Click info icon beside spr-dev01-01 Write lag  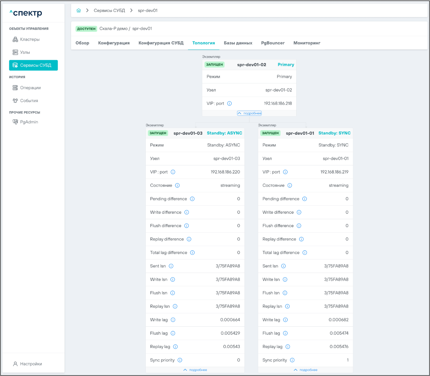tap(285, 320)
